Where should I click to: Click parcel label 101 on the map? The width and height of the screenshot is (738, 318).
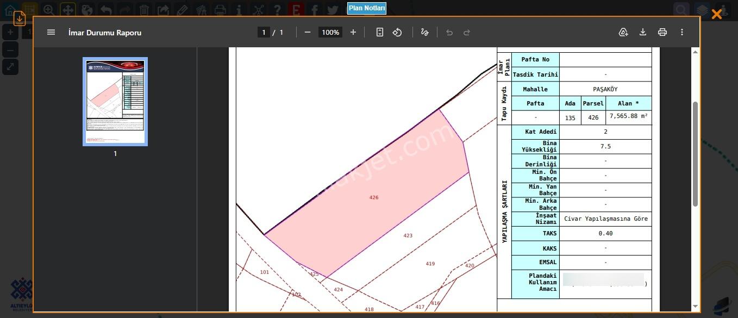coord(265,272)
